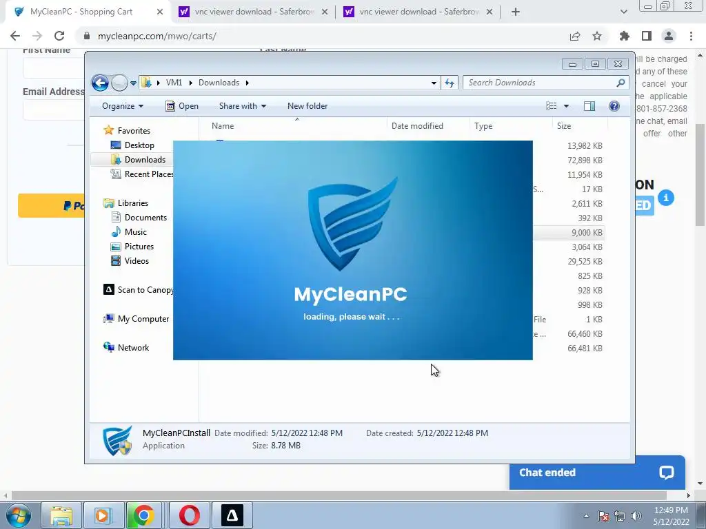Screen dimensions: 706x529
Task: Expand the arrow after VM1 breadcrumb
Action: (190, 83)
